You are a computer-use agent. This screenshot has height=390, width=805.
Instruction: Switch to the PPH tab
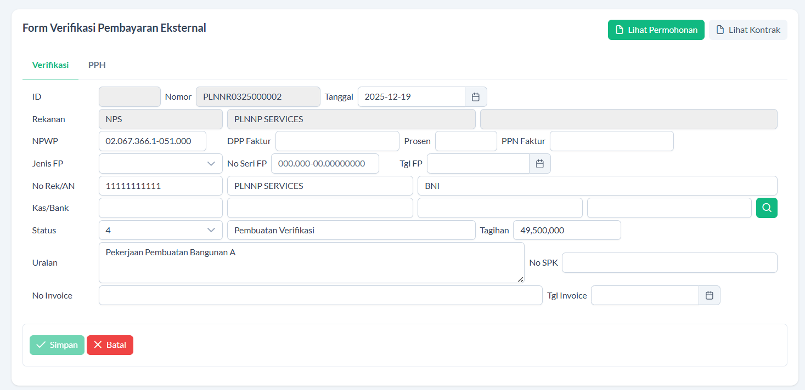point(97,65)
